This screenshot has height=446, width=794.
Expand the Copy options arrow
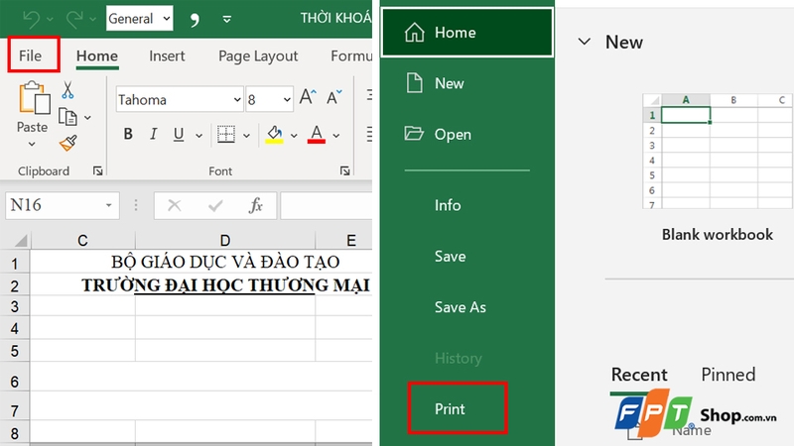point(87,117)
